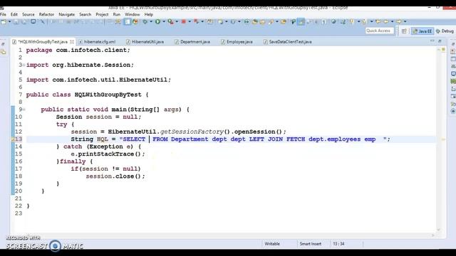Screen dimensions: 456x256
Task: Click the Save All toolbar icon
Action: click(24, 21)
